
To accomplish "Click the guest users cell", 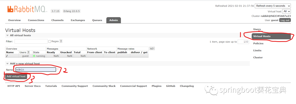I will click(x=25, y=56).
